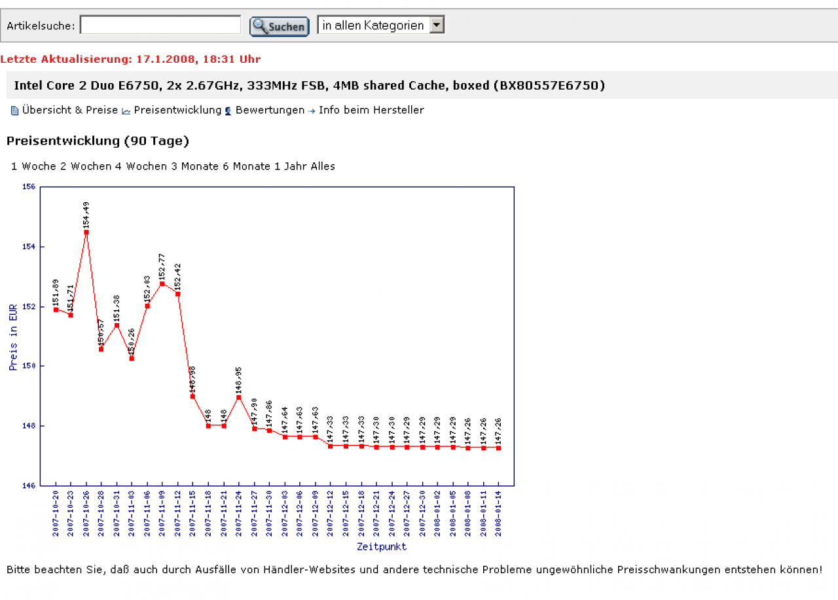The image size is (838, 600).
Task: Open the "in allen Kategorien" dropdown
Action: 381,26
